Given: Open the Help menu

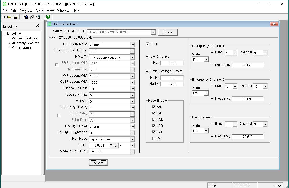Looking at the screenshot, I should click(76, 11).
